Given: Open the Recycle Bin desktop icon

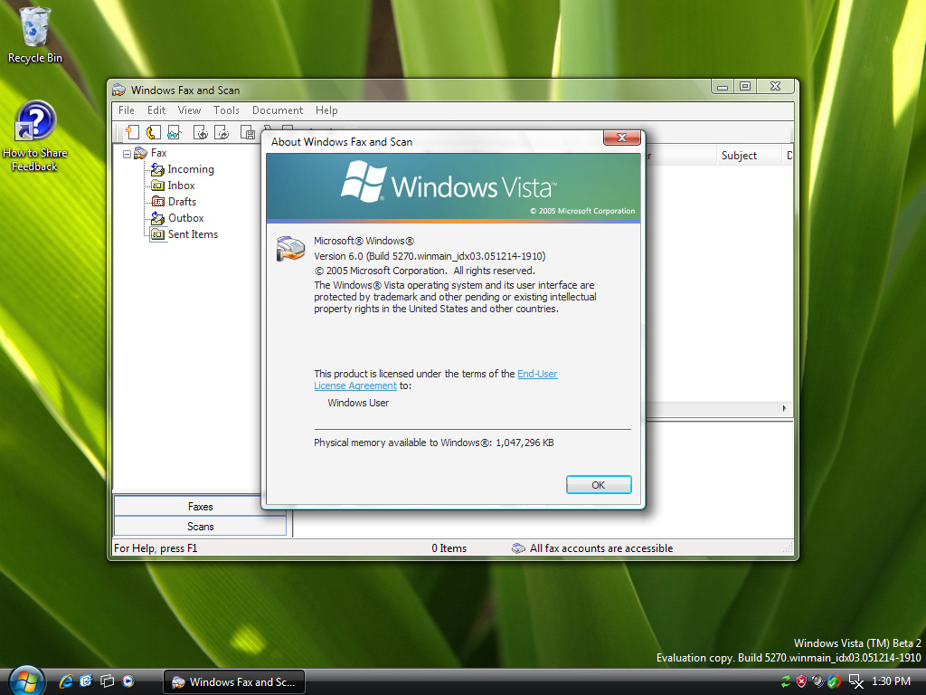Looking at the screenshot, I should point(35,35).
